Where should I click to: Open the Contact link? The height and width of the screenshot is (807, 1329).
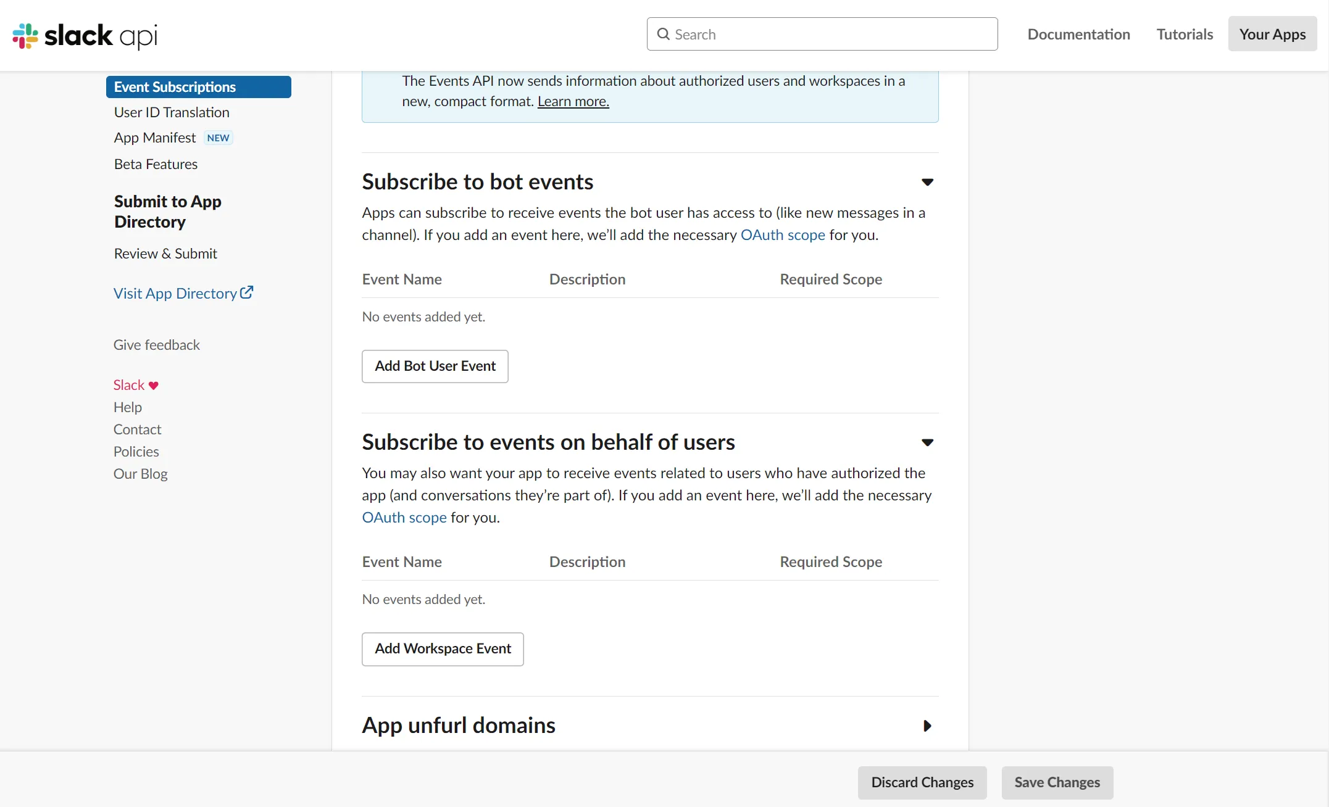coord(137,429)
